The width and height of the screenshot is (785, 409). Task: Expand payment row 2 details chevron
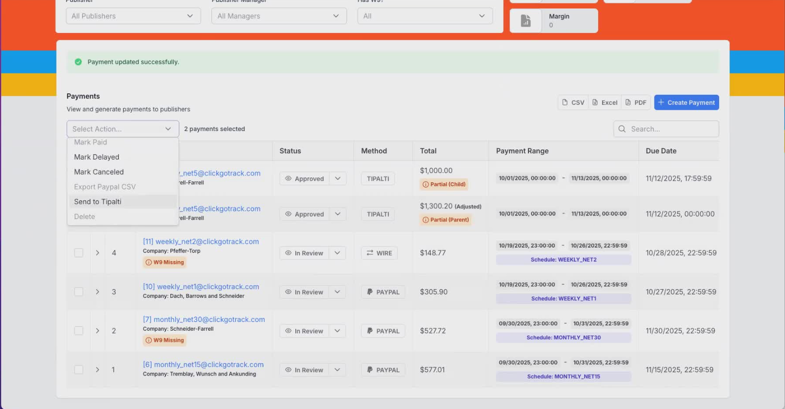coord(97,331)
